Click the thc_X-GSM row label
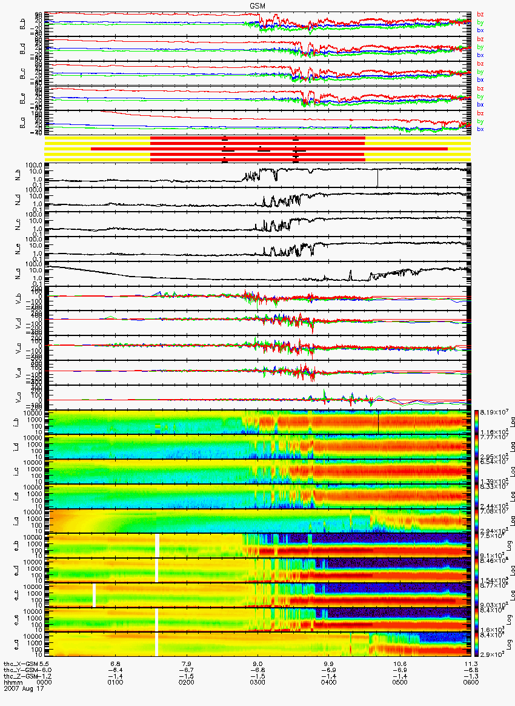Screen dimensions: 515x706 [x=21, y=664]
